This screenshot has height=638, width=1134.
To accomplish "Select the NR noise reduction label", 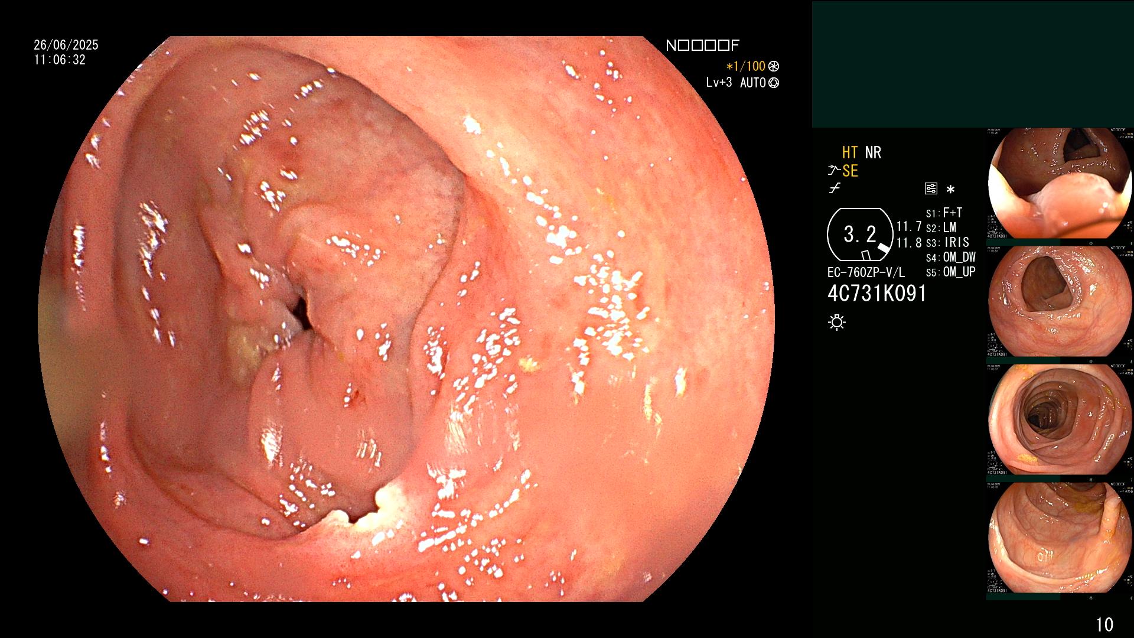I will click(873, 152).
